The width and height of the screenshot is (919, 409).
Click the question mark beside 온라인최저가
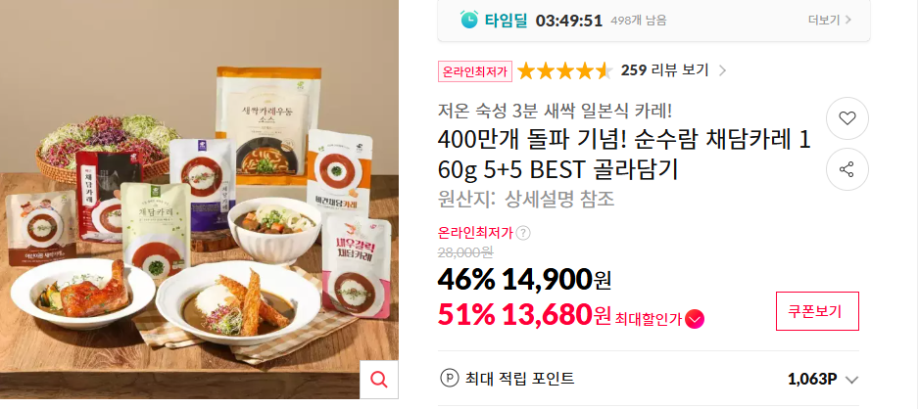[x=523, y=233]
